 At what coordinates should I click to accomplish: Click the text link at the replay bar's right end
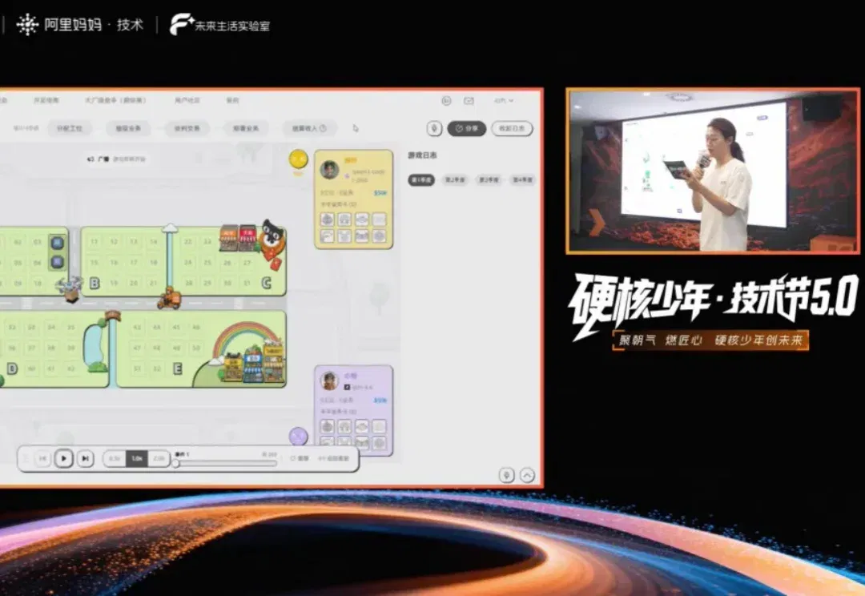coord(334,458)
